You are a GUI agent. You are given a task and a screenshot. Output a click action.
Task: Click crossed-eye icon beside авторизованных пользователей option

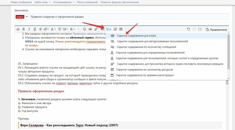tap(112, 41)
